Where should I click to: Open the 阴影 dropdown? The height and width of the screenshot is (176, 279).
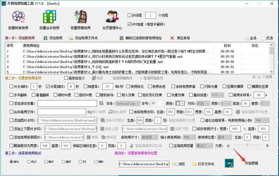tap(226, 103)
